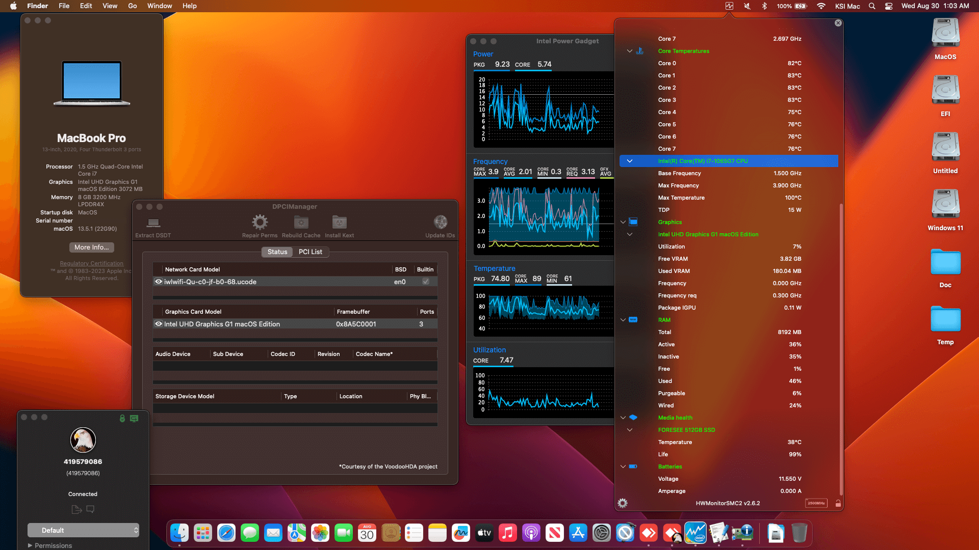
Task: Switch to the PCI List tab
Action: tap(310, 252)
